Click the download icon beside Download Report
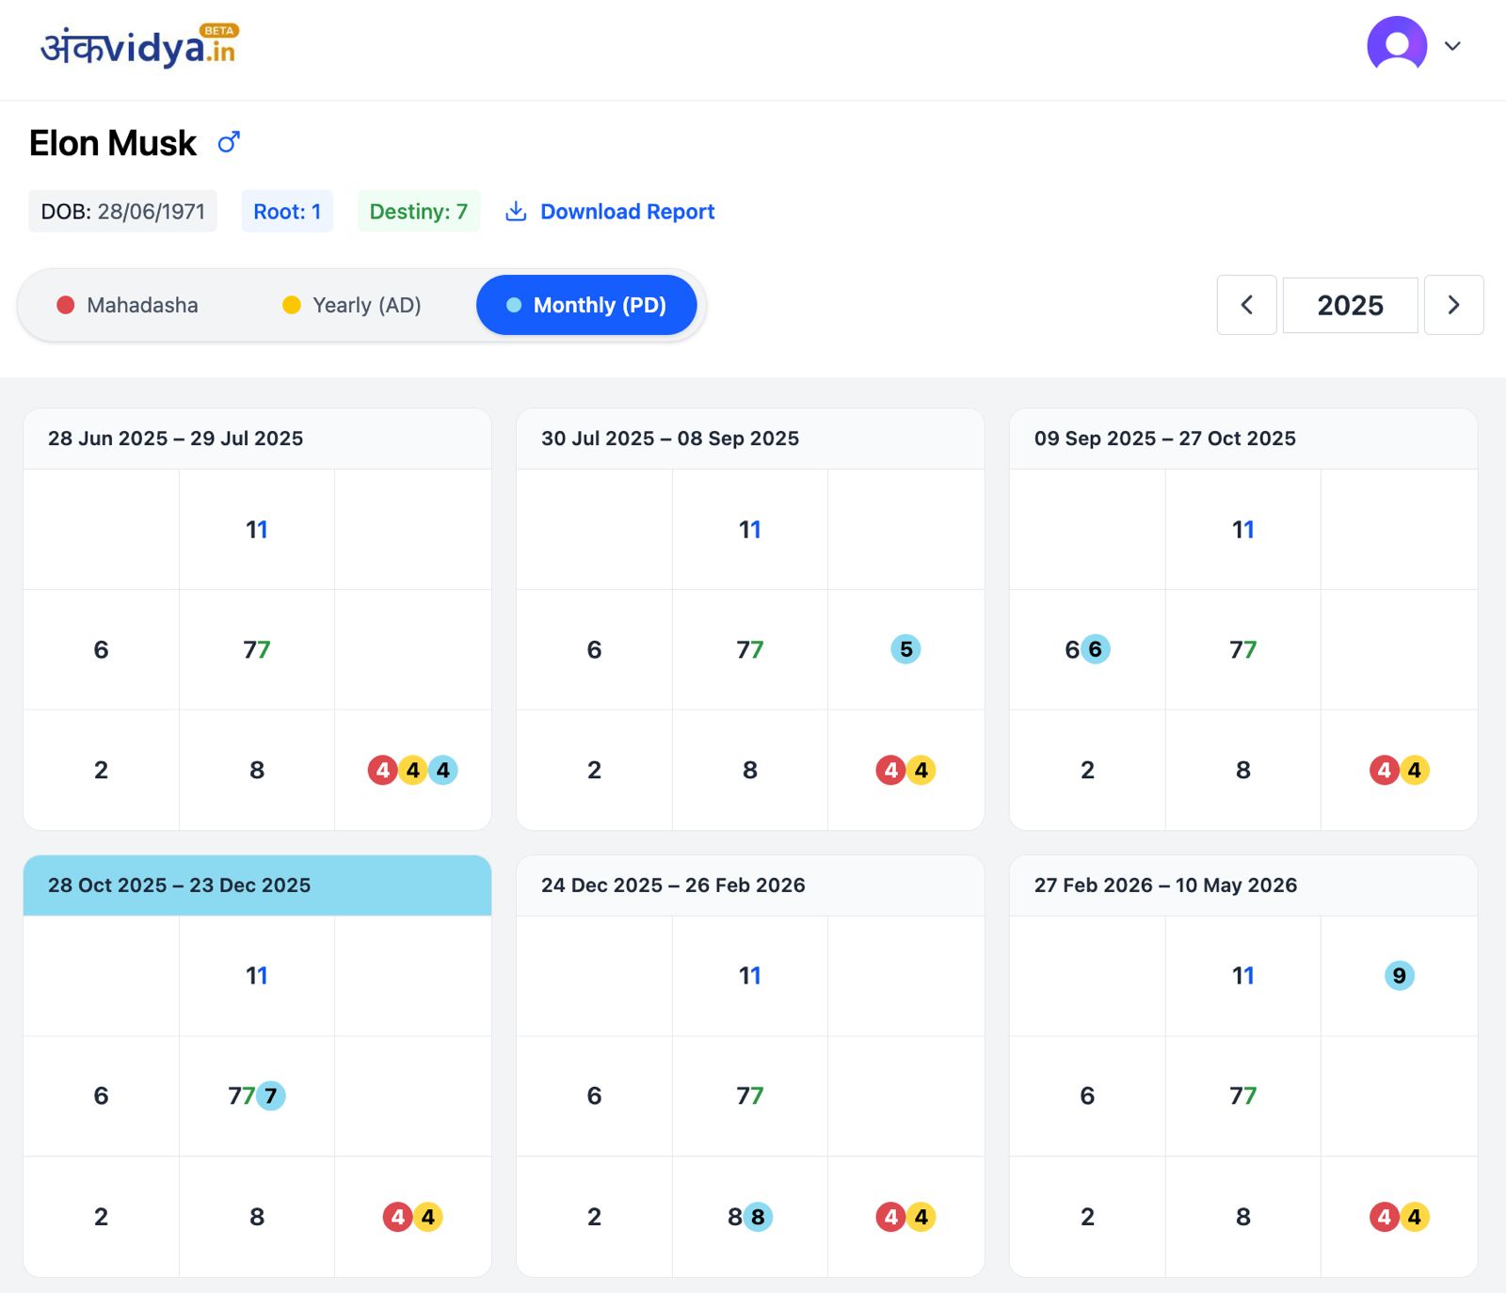The width and height of the screenshot is (1506, 1293). [516, 211]
